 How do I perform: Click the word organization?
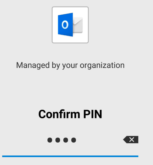[x=102, y=65]
